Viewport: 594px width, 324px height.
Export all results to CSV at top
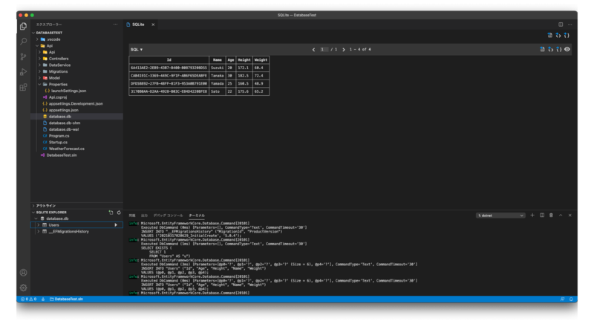pyautogui.click(x=550, y=35)
